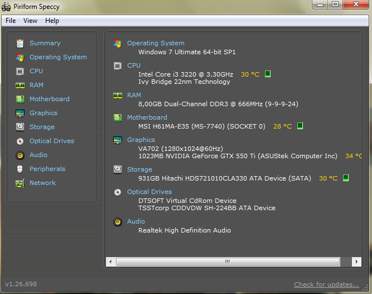Click the Windows flag icon in summary pane
The height and width of the screenshot is (294, 372).
click(118, 44)
